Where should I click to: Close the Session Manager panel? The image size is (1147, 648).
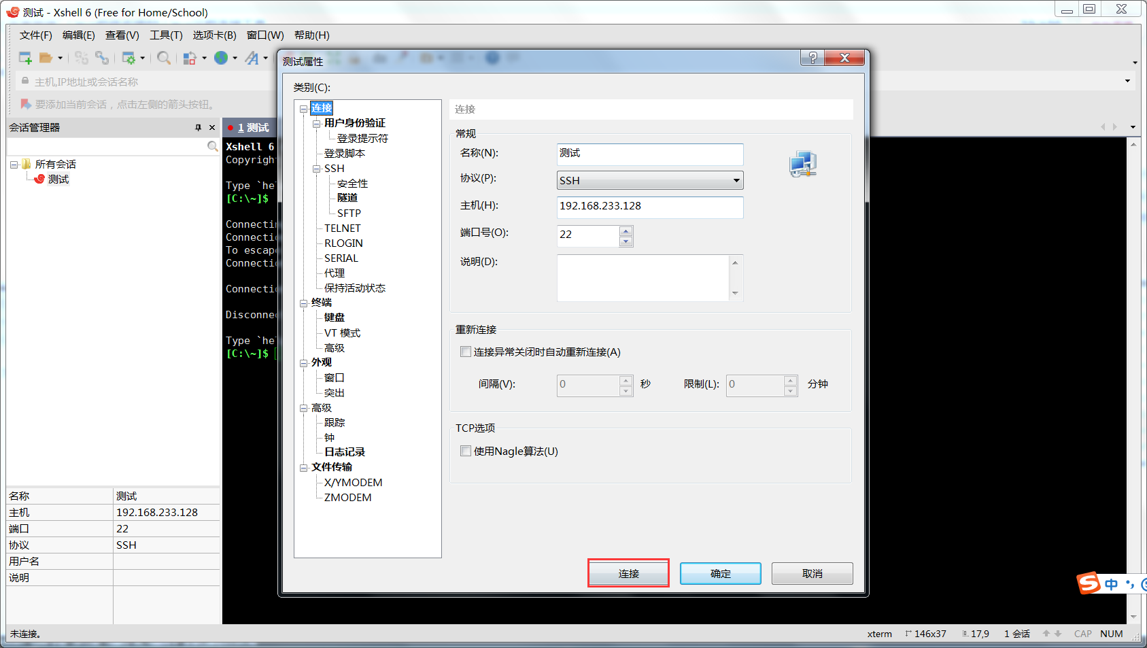(x=212, y=127)
